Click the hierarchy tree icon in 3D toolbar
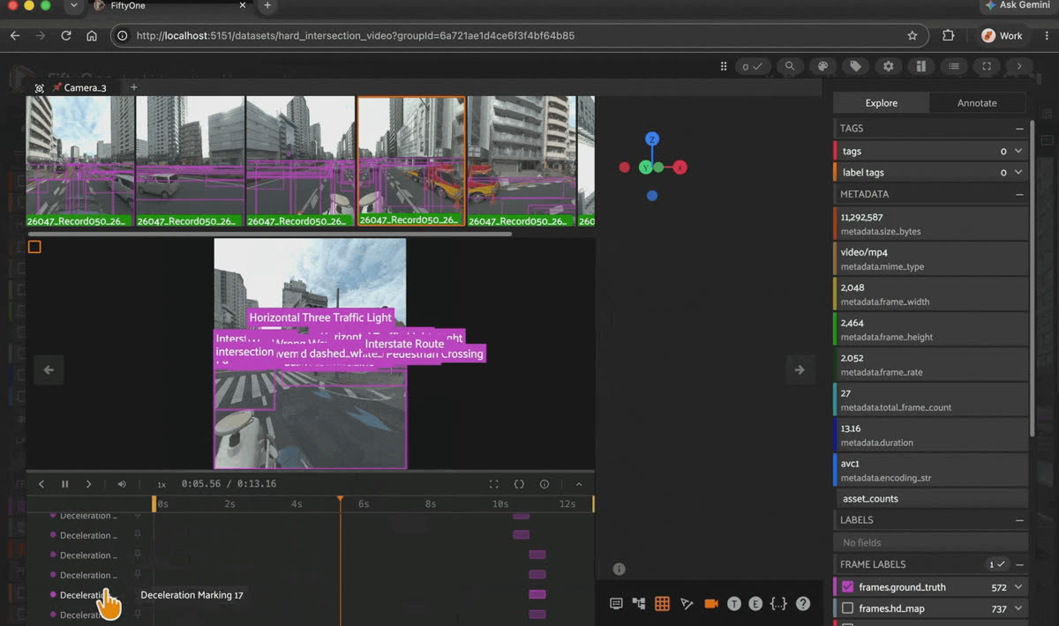Screen dimensions: 1059x626 point(639,604)
